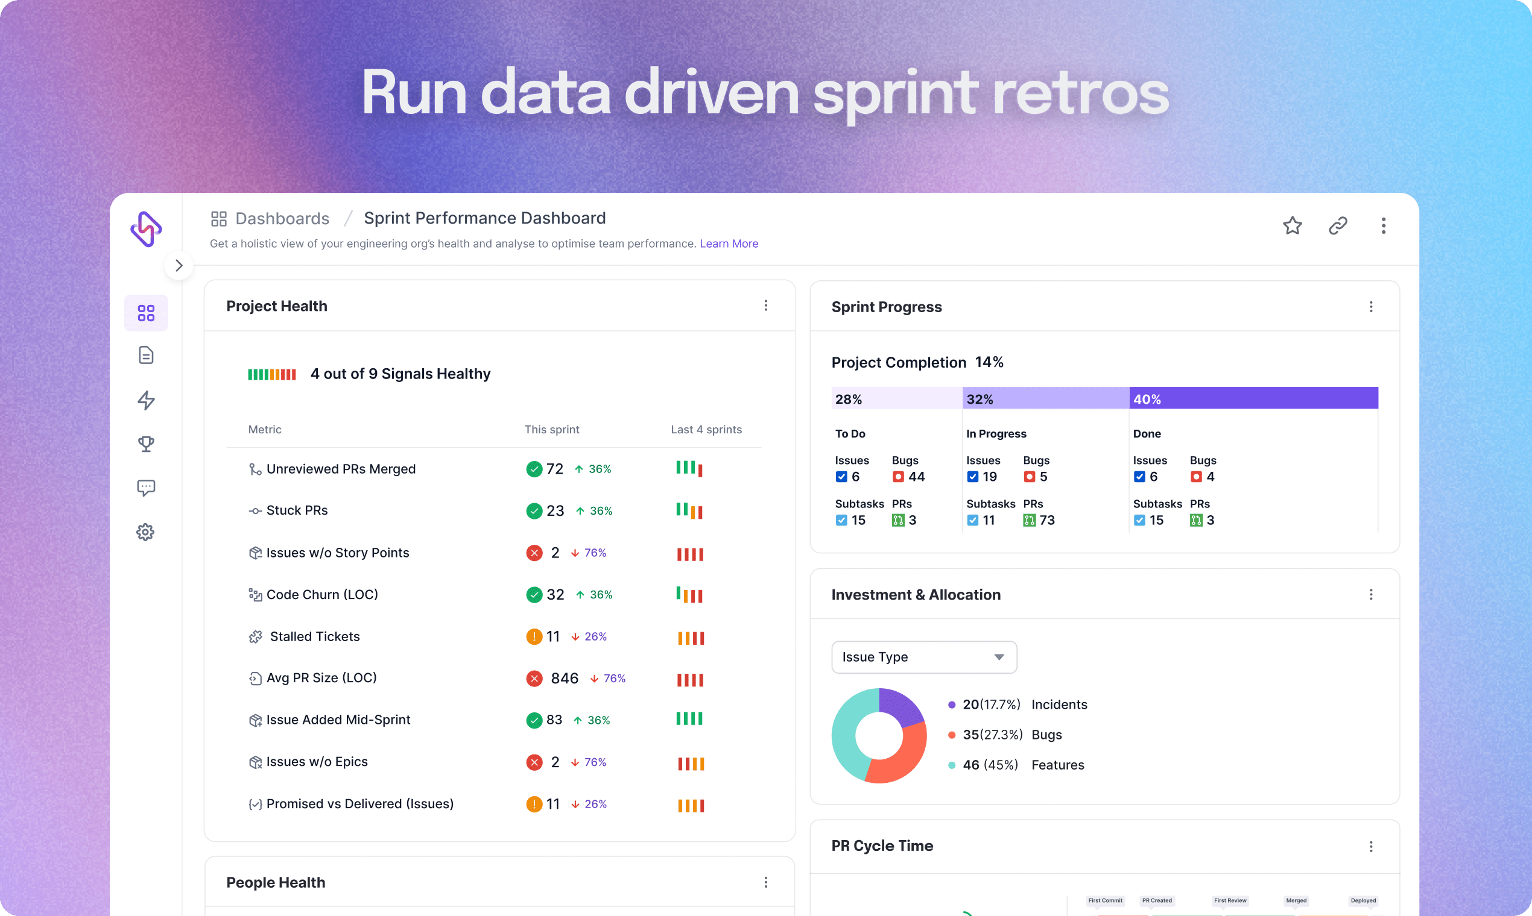The height and width of the screenshot is (916, 1532).
Task: Click the Features teal legend dot
Action: 952,765
